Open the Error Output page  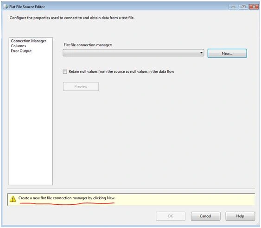21,51
